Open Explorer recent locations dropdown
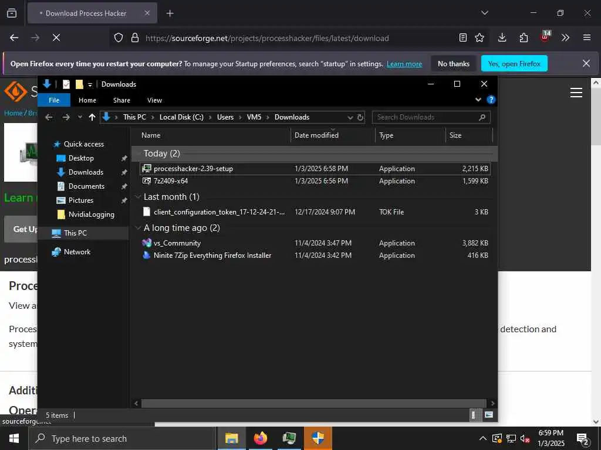 (x=80, y=117)
